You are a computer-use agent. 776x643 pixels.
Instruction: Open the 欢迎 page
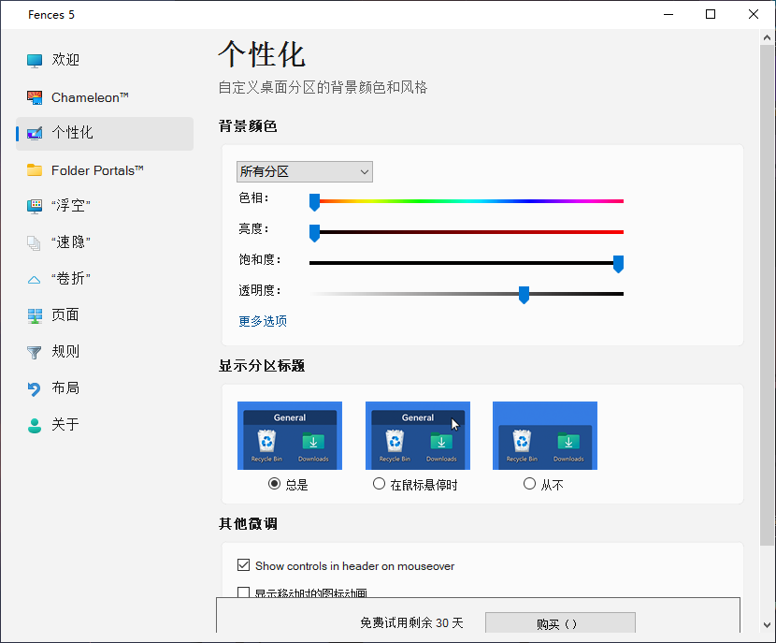[x=105, y=60]
